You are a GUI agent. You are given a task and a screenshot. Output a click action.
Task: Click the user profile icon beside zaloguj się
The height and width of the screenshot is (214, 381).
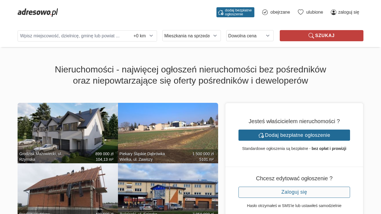333,12
